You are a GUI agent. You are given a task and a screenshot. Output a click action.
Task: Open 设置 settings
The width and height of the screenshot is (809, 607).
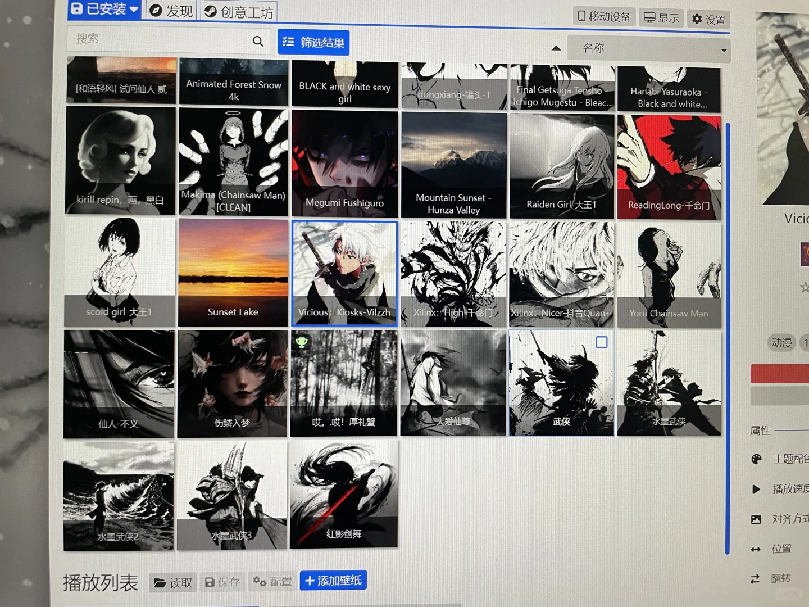click(709, 20)
